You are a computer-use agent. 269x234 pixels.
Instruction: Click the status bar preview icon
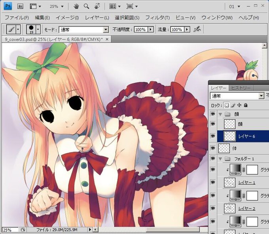[23, 230]
